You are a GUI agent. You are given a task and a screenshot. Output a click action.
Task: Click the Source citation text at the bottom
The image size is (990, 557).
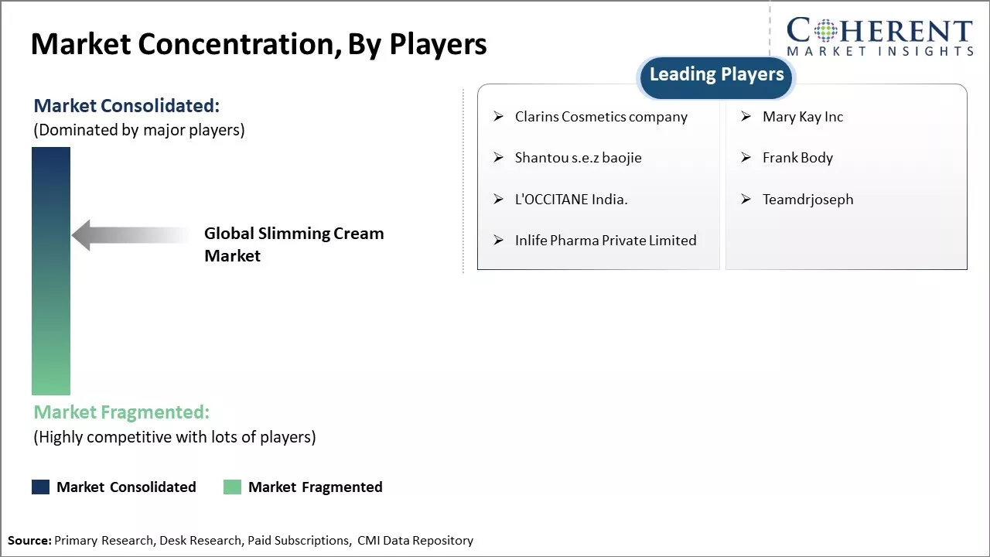tap(241, 541)
